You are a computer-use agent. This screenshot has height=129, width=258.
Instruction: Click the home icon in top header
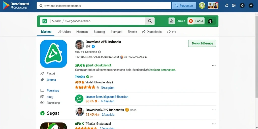click(227, 6)
